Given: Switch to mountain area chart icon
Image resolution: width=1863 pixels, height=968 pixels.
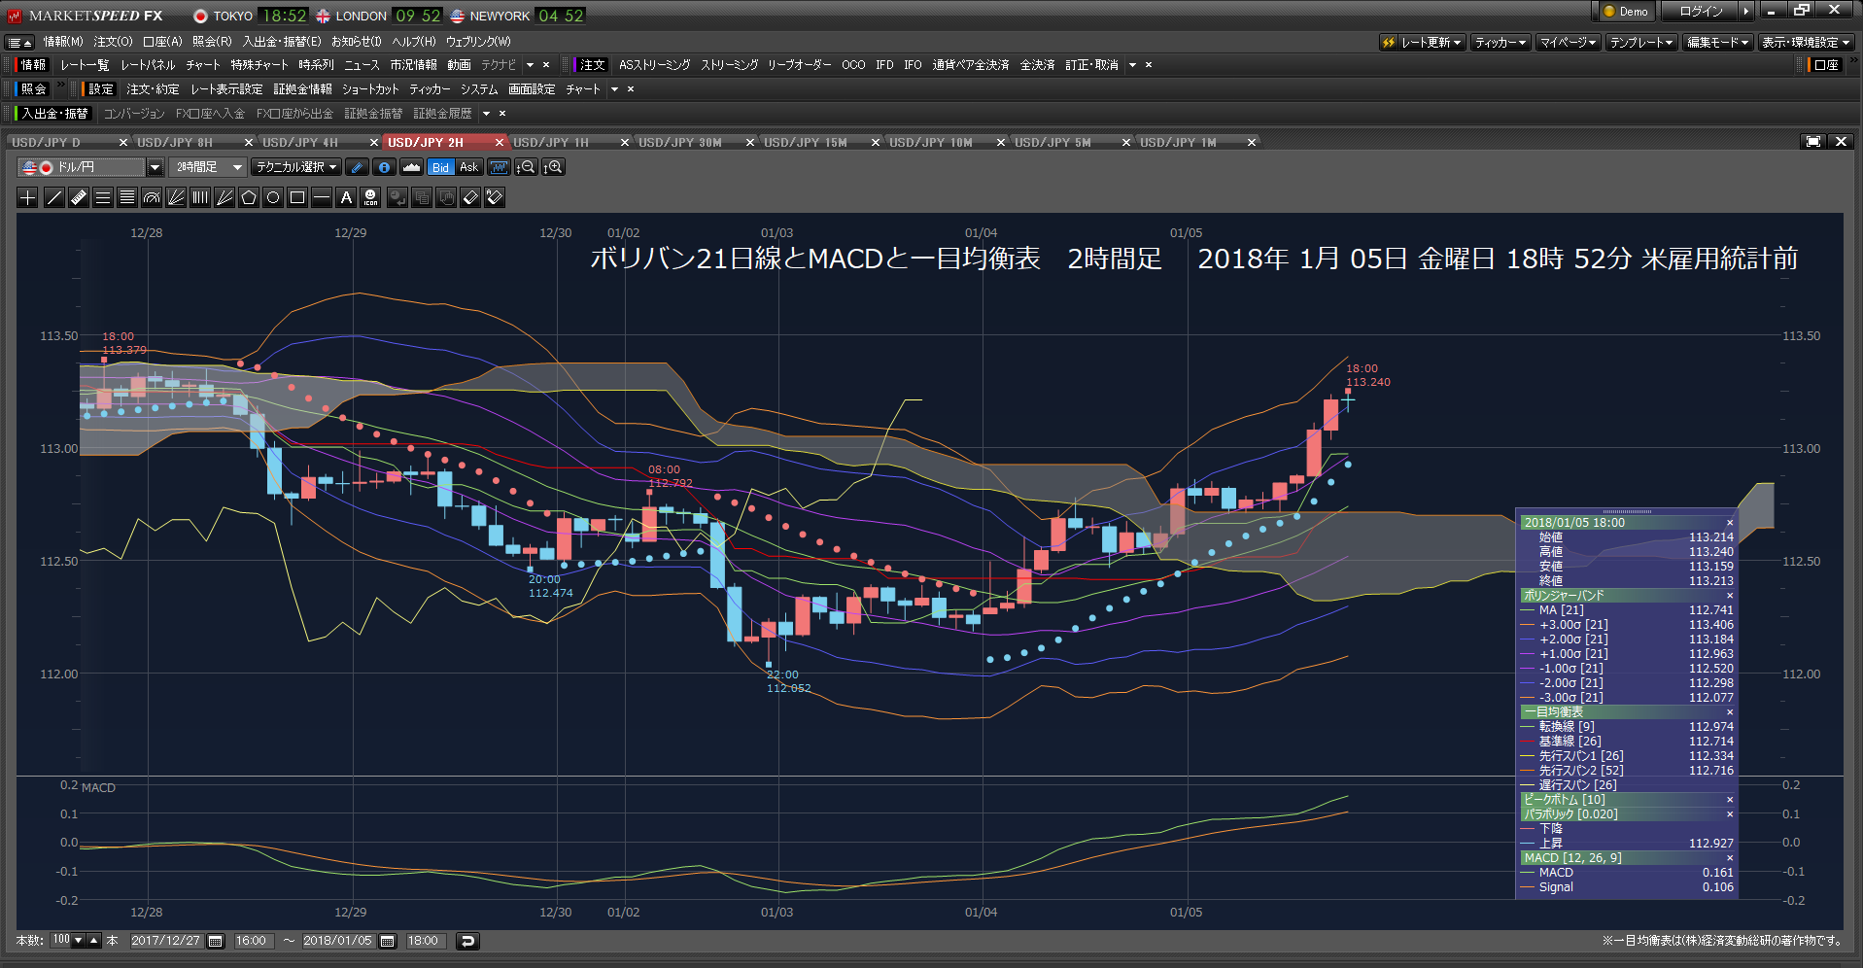Looking at the screenshot, I should coord(411,167).
